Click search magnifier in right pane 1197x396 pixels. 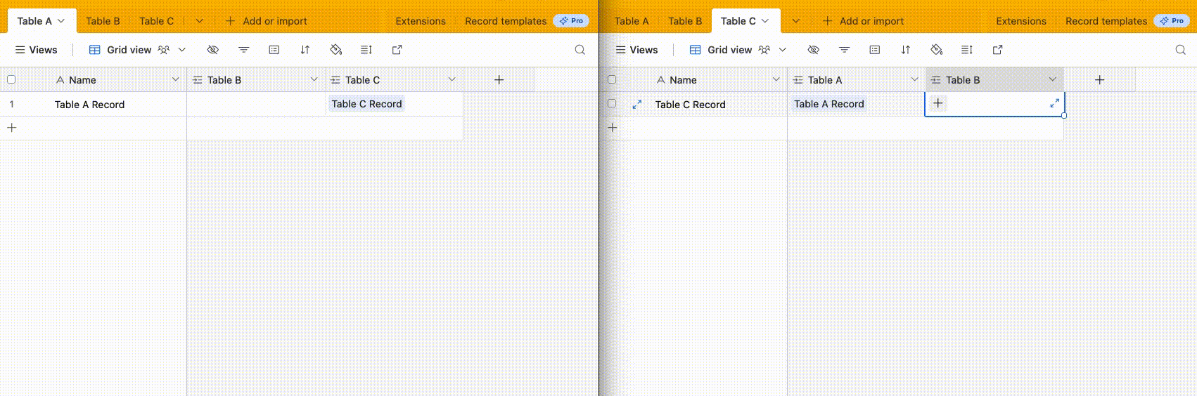(1181, 50)
